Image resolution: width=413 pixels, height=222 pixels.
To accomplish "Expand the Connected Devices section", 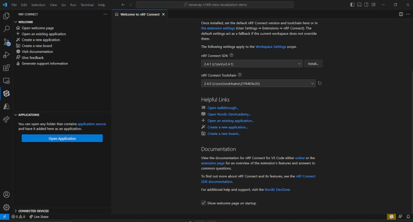I will [x=33, y=211].
